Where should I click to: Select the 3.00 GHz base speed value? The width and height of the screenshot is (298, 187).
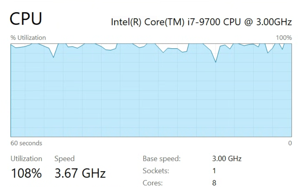227,159
